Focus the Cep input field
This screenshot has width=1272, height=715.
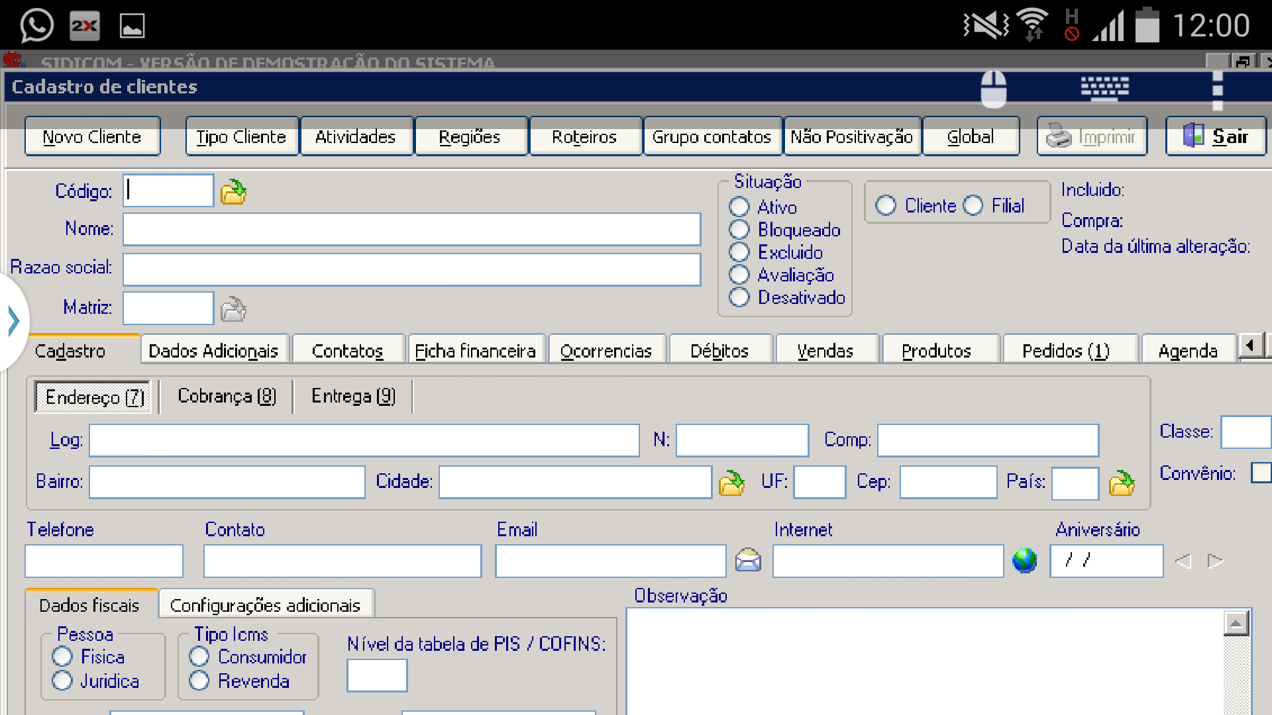948,482
